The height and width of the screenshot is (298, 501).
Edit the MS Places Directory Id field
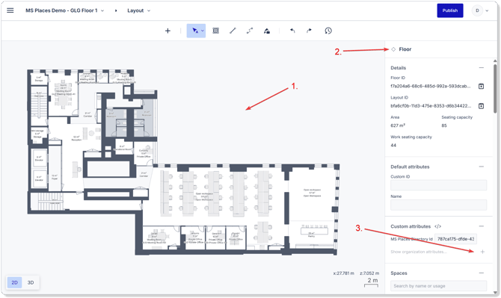pyautogui.click(x=455, y=239)
